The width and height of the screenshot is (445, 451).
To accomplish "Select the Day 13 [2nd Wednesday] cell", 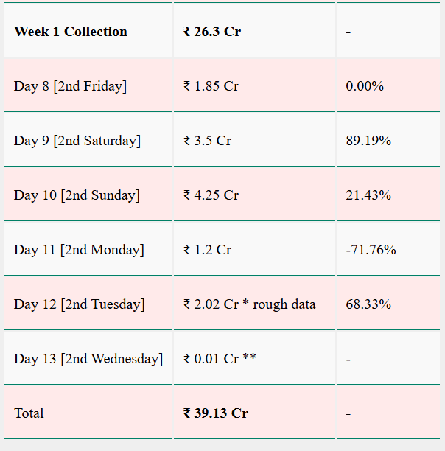I will click(88, 359).
